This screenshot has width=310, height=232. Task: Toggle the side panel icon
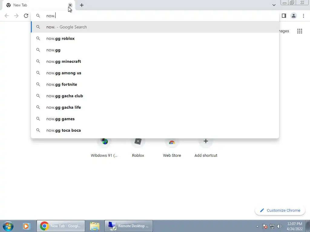click(284, 16)
